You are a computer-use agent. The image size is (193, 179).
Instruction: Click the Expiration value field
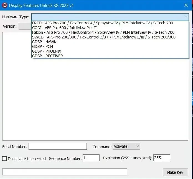pos(162,158)
